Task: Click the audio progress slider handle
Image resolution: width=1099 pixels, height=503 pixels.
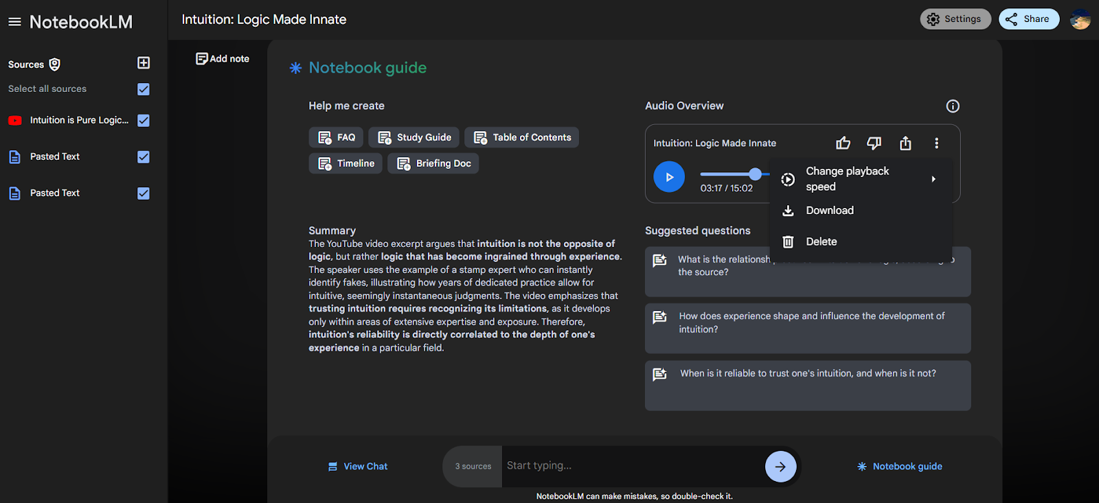Action: (x=756, y=174)
